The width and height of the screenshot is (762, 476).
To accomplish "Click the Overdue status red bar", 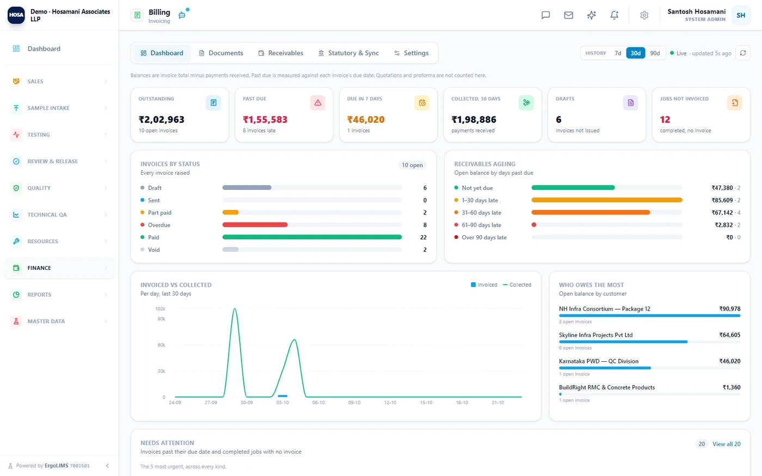I will tap(255, 225).
